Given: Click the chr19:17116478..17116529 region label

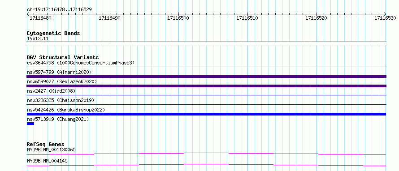Looking at the screenshot, I should 59,10.
